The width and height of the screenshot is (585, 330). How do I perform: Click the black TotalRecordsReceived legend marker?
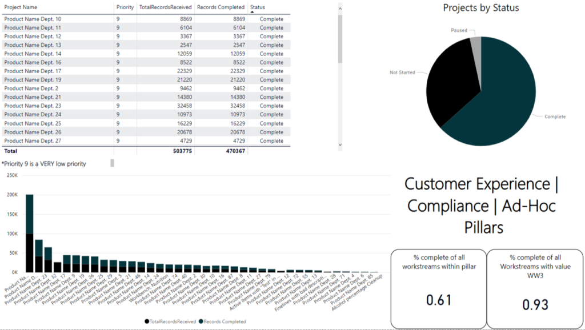(x=148, y=321)
